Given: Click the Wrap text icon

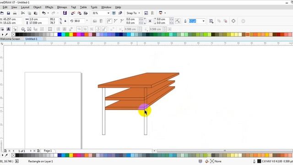Looking at the screenshot, I should pyautogui.click(x=211, y=21).
